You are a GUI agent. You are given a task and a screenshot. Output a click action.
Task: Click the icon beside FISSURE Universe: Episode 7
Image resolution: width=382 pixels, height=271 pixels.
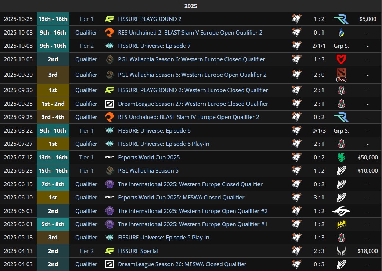tap(109, 46)
